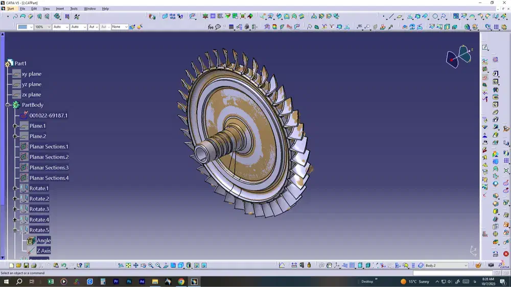Click the Zoom In magnifier icon

pos(151,266)
